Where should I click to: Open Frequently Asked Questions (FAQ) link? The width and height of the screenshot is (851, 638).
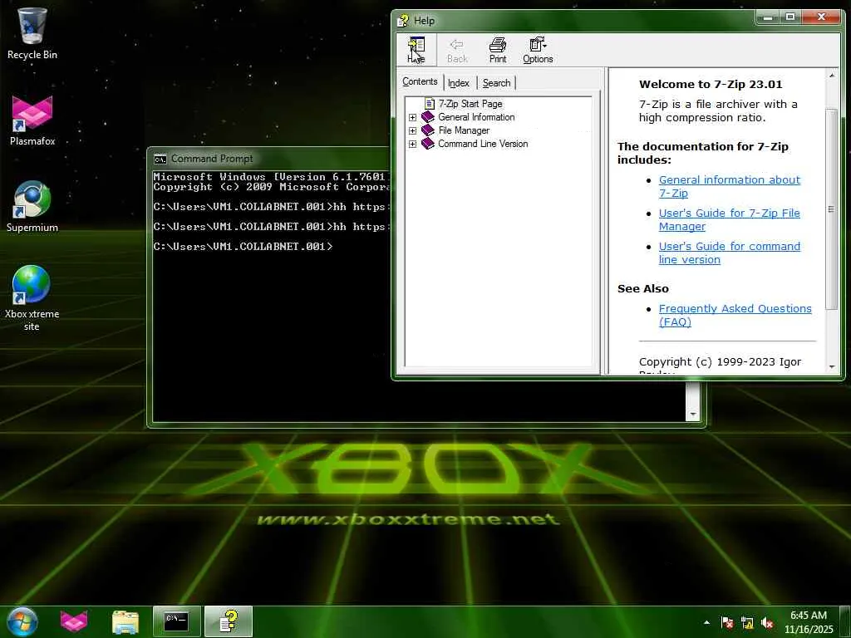pos(735,315)
